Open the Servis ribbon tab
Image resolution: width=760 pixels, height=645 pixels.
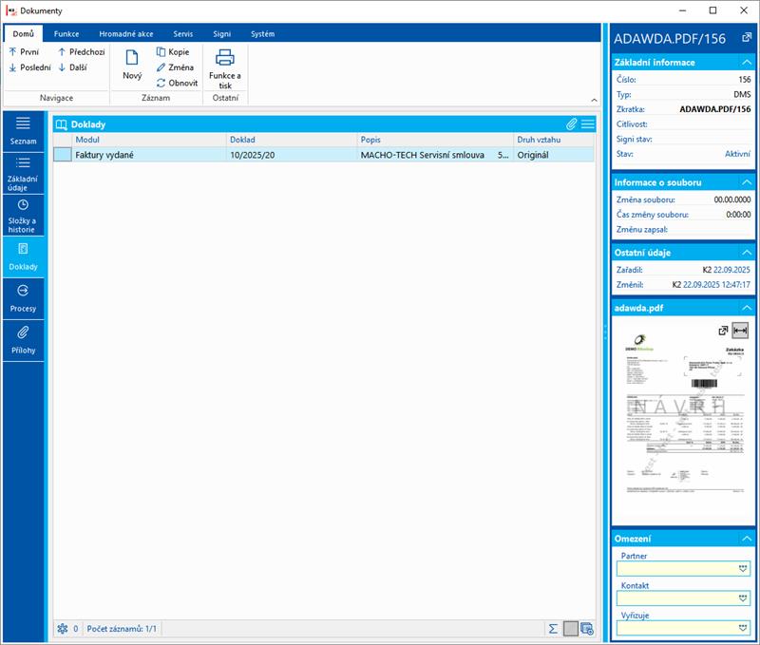click(x=183, y=33)
